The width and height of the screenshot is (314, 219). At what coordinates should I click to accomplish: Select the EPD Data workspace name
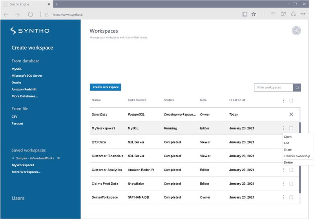pos(99,142)
